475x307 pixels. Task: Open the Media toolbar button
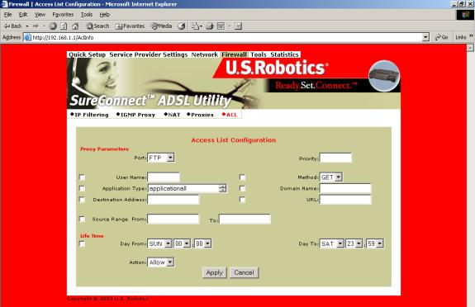(x=162, y=26)
